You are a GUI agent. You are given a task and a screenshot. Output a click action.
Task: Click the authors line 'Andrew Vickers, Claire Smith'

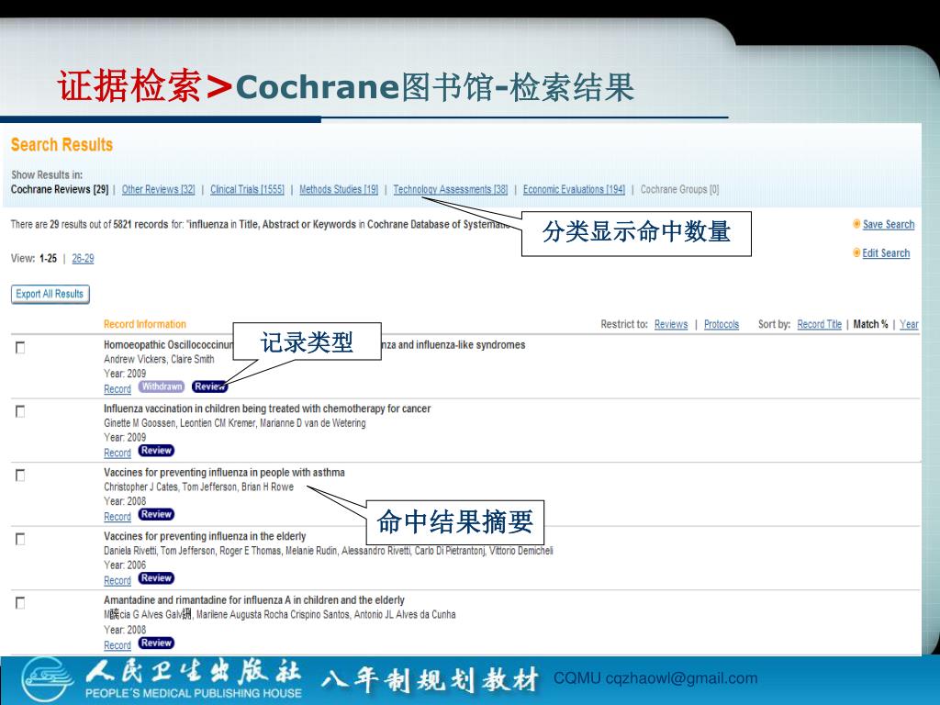point(159,359)
